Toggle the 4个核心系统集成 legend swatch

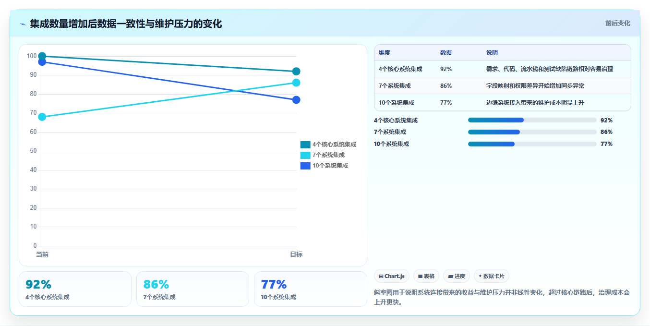pyautogui.click(x=305, y=145)
